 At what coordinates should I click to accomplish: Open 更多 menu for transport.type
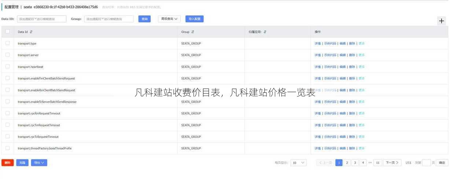pyautogui.click(x=362, y=43)
